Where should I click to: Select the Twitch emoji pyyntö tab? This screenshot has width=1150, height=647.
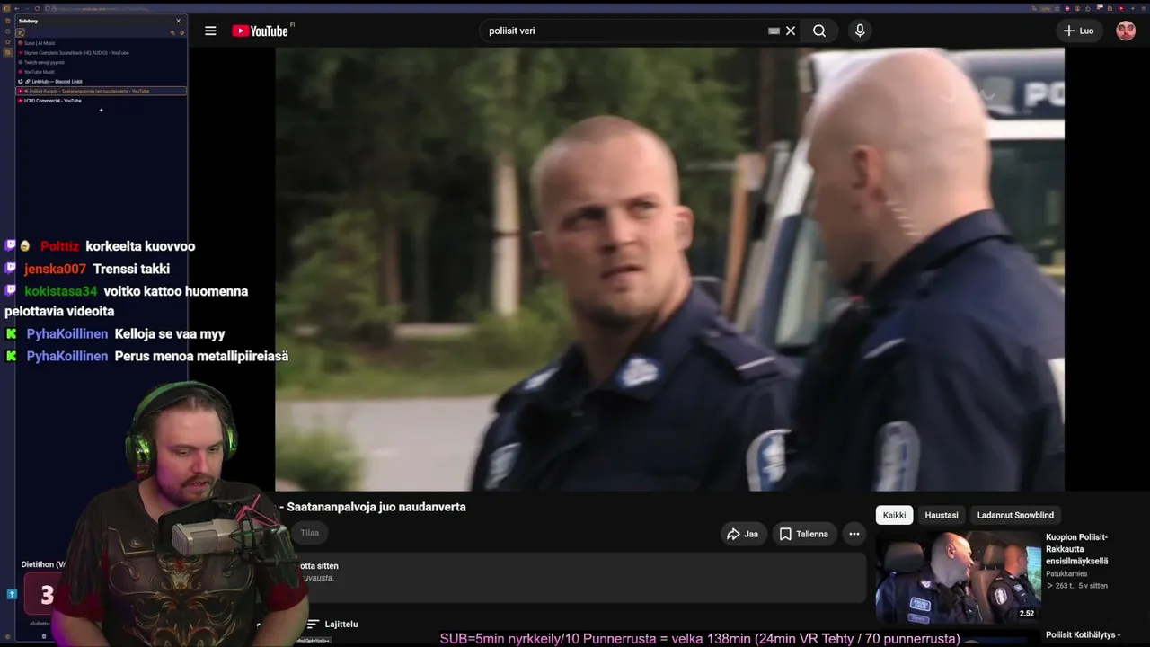tap(101, 62)
